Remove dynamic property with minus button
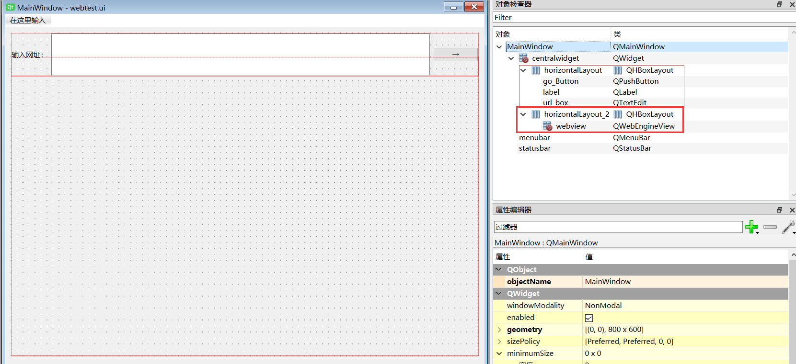 point(770,227)
